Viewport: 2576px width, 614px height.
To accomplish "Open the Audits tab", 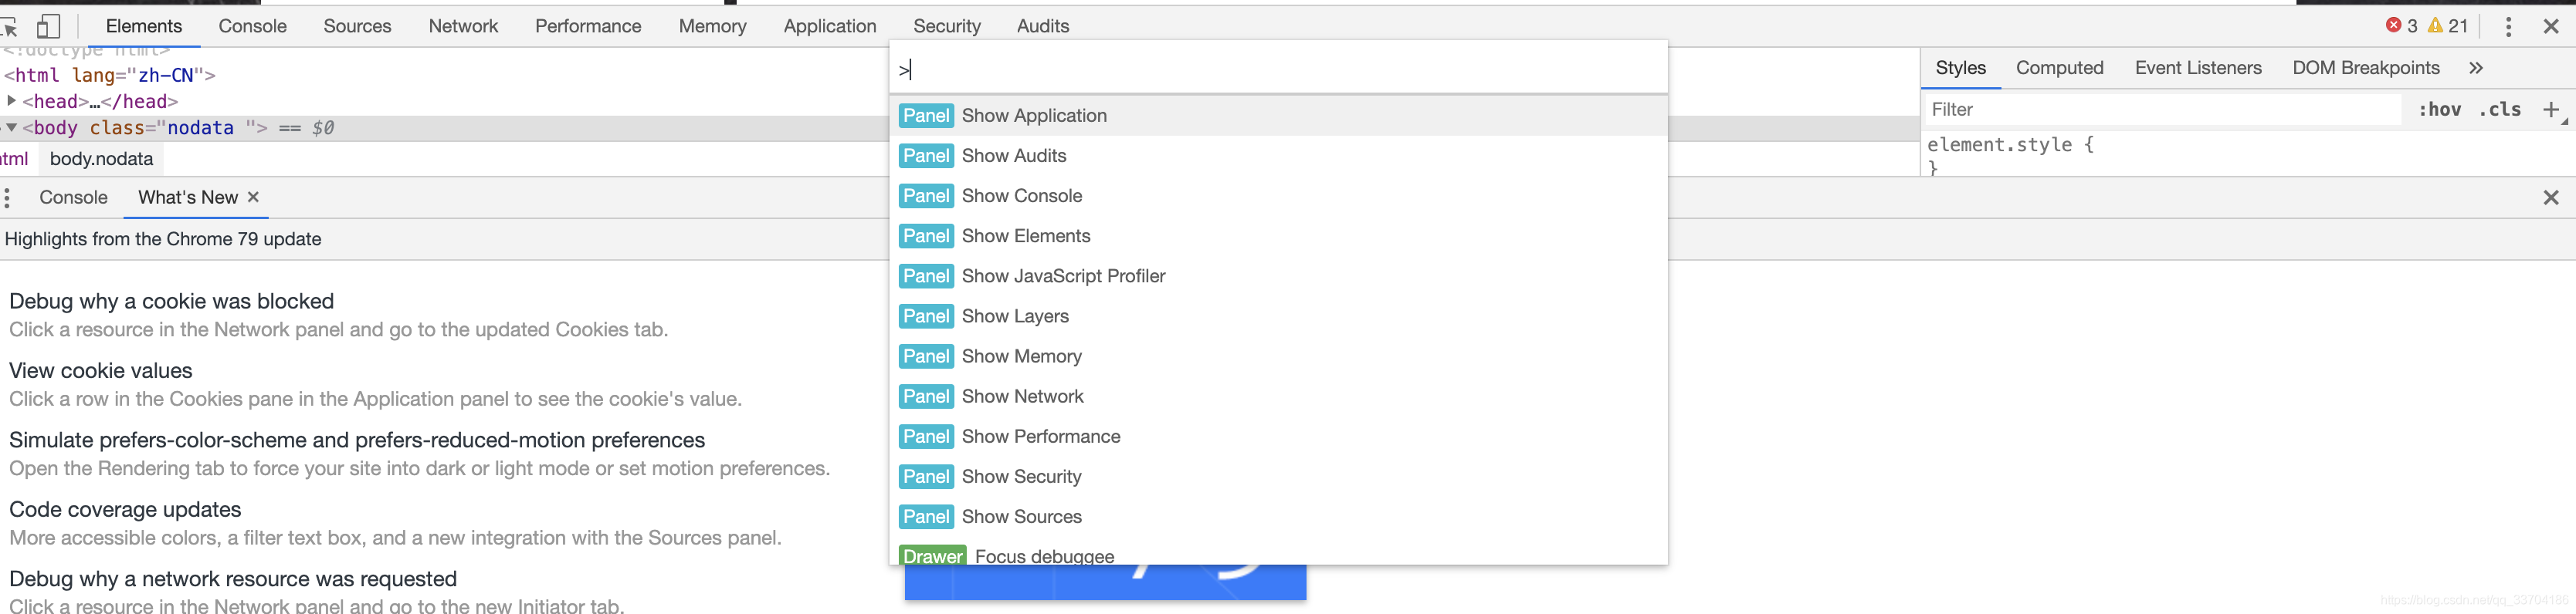I will click(x=1043, y=26).
